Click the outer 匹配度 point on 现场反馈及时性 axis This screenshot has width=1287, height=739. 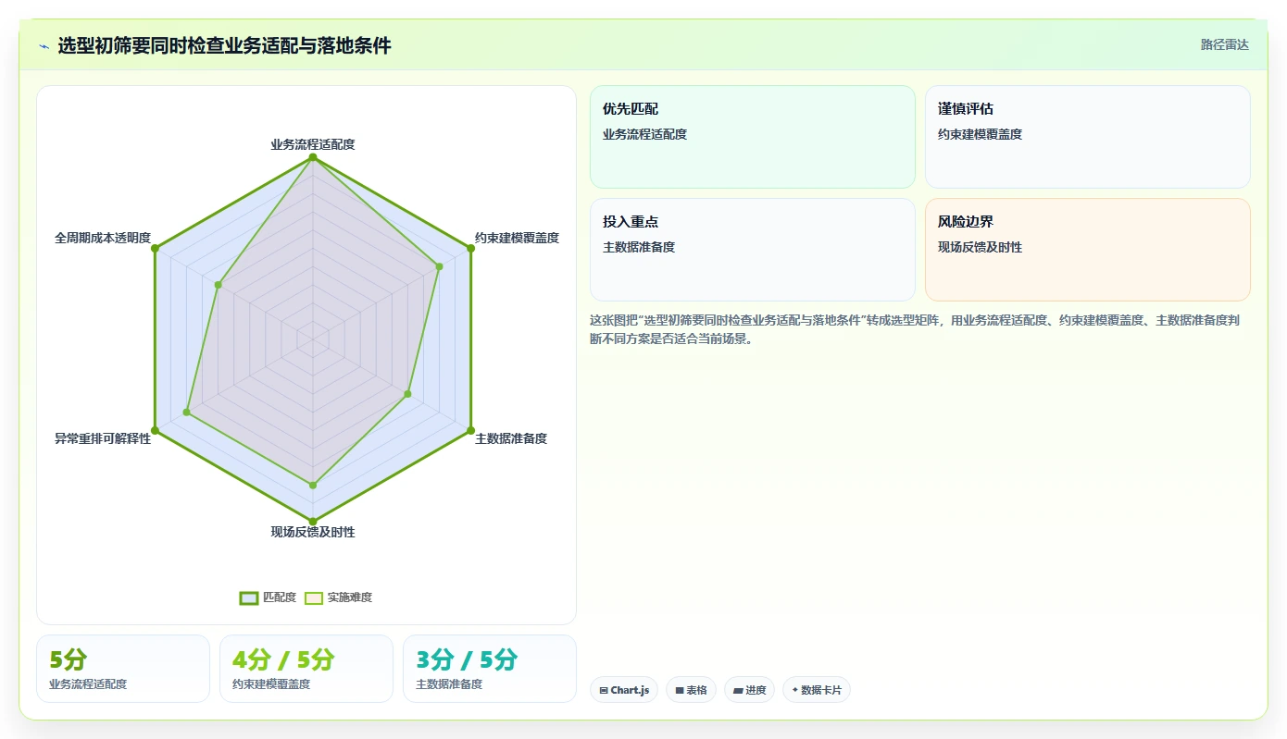[313, 522]
